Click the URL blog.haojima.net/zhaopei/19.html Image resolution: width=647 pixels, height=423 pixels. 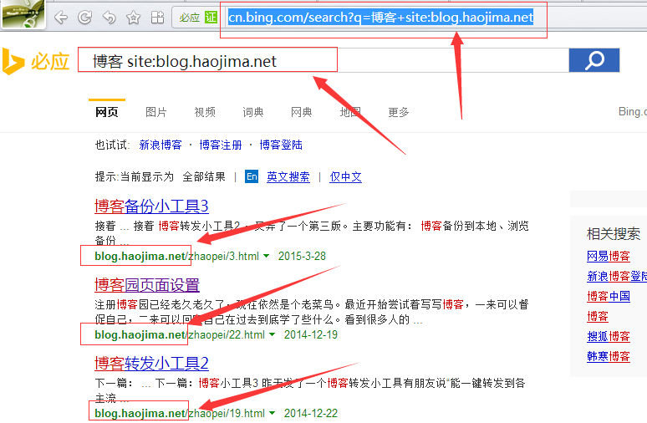180,413
